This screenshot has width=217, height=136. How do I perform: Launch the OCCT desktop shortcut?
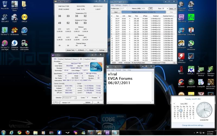(181, 69)
